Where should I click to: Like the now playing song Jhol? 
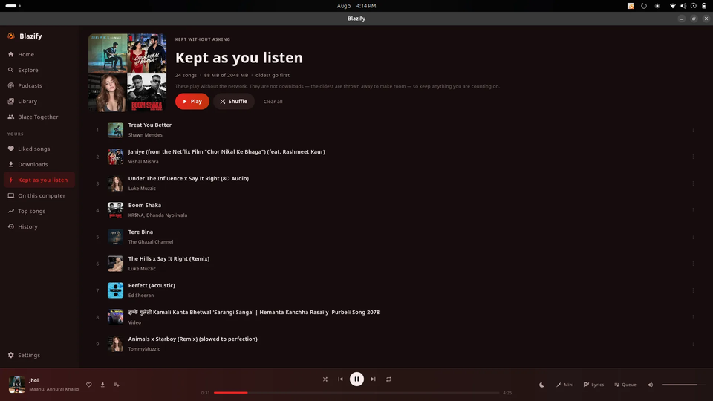[x=89, y=385]
